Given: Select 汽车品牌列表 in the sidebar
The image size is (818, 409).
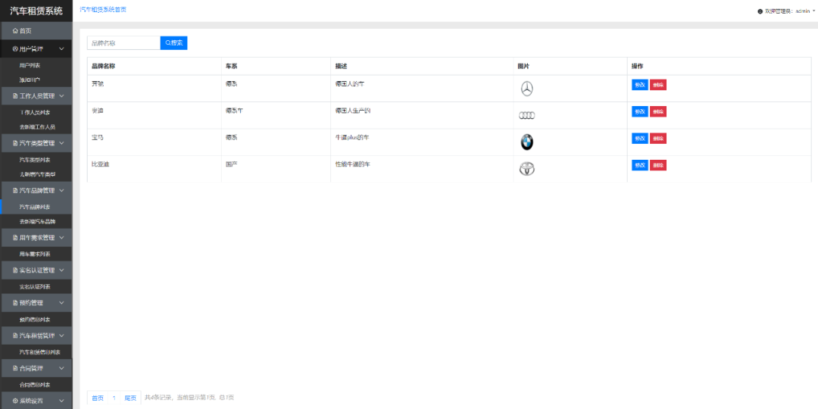Looking at the screenshot, I should click(35, 207).
